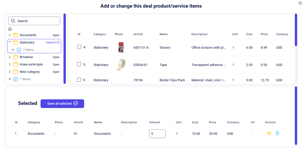
Task: Click the cube icon beside 7 items
Action: point(19,50)
